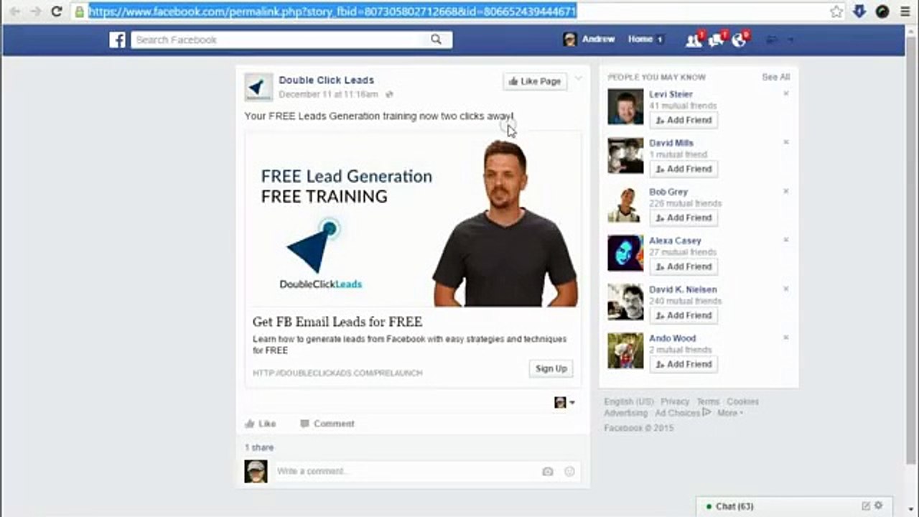Screen dimensions: 919x517
Task: Click the Search Facebook field
Action: coord(280,39)
